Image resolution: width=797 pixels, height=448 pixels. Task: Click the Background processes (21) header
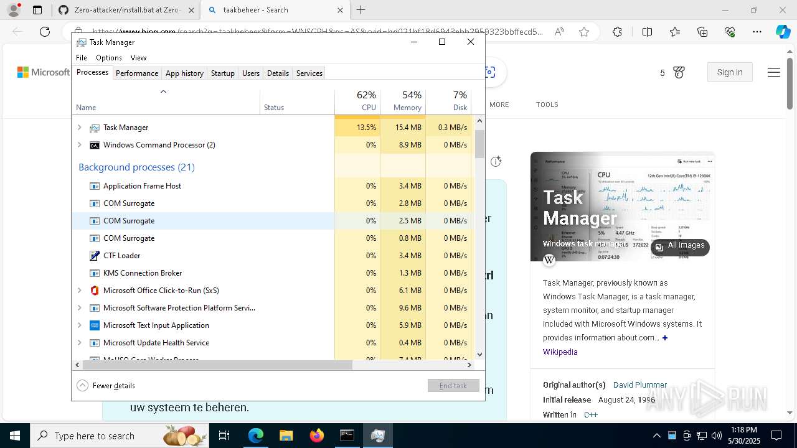tap(136, 167)
